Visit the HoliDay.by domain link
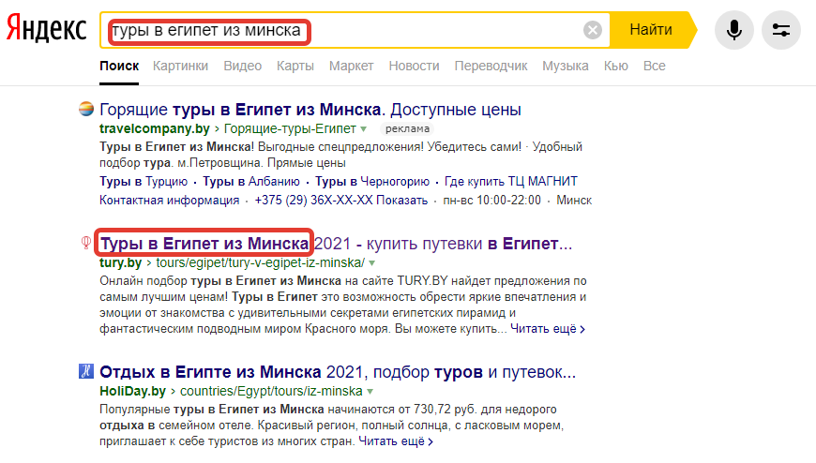This screenshot has width=816, height=463. [132, 391]
